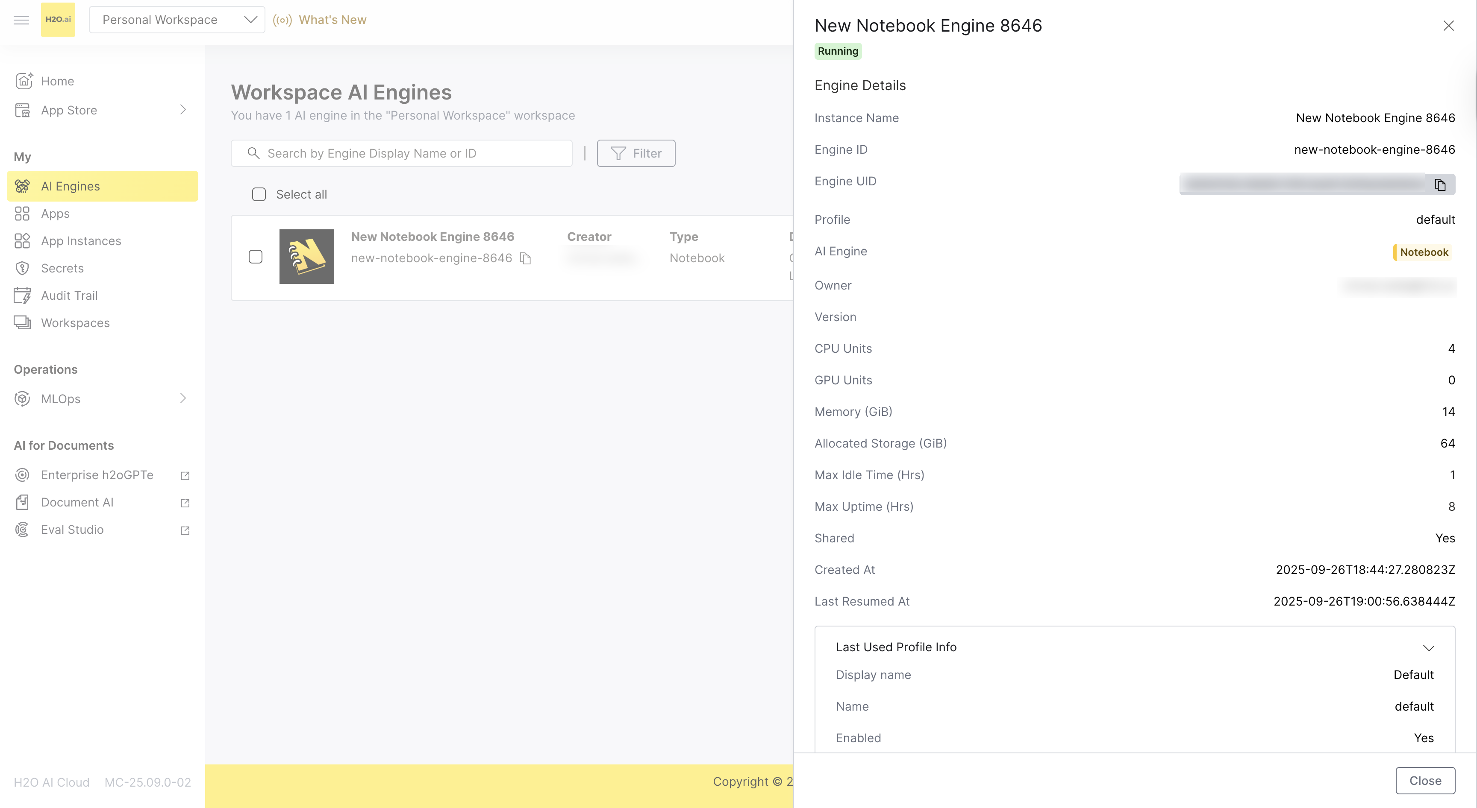Check the New Notebook Engine 8646 row checkbox
This screenshot has height=808, width=1477.
[x=255, y=257]
